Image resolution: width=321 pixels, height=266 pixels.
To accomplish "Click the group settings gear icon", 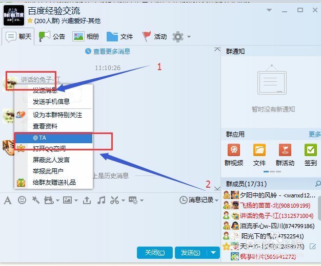I will 178,37.
